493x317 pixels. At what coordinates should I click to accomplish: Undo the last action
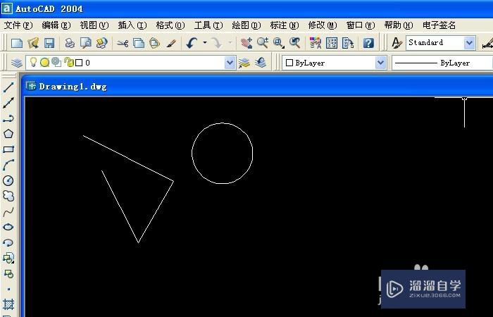[192, 43]
